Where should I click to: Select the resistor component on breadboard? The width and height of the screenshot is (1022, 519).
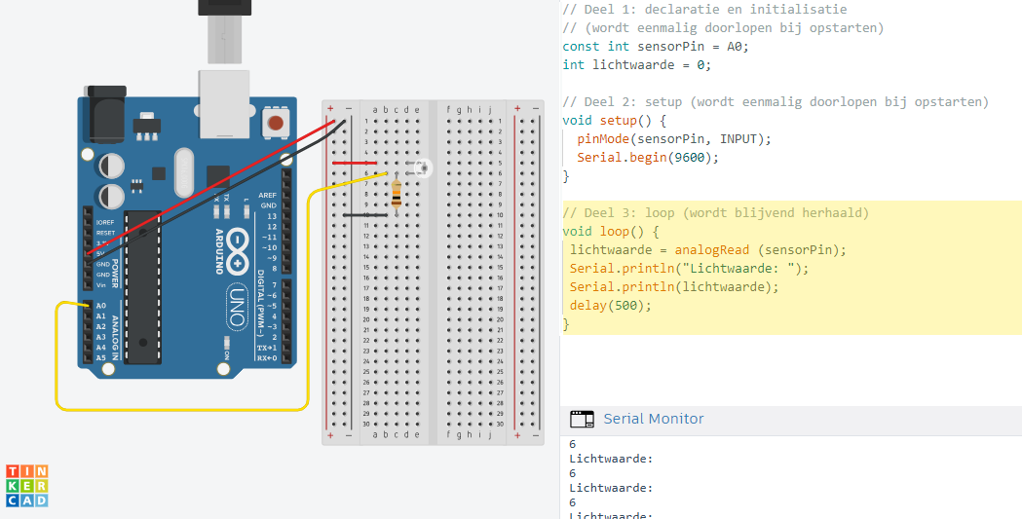[x=396, y=194]
